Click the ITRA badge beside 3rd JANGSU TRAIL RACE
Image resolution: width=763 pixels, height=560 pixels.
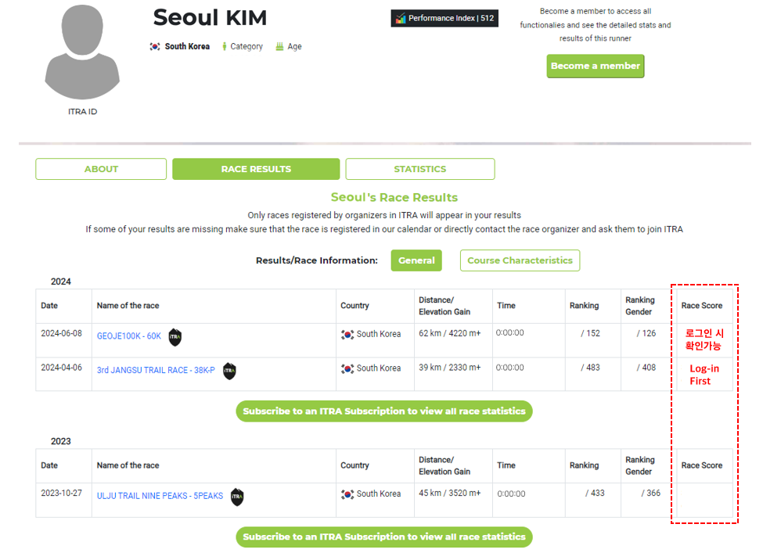click(x=229, y=371)
